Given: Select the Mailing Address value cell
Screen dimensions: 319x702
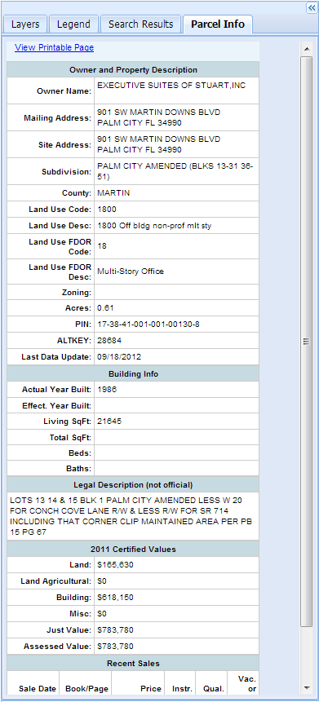Looking at the screenshot, I should (176, 117).
